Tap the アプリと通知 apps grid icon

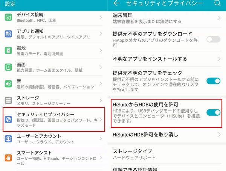[x=8, y=34]
